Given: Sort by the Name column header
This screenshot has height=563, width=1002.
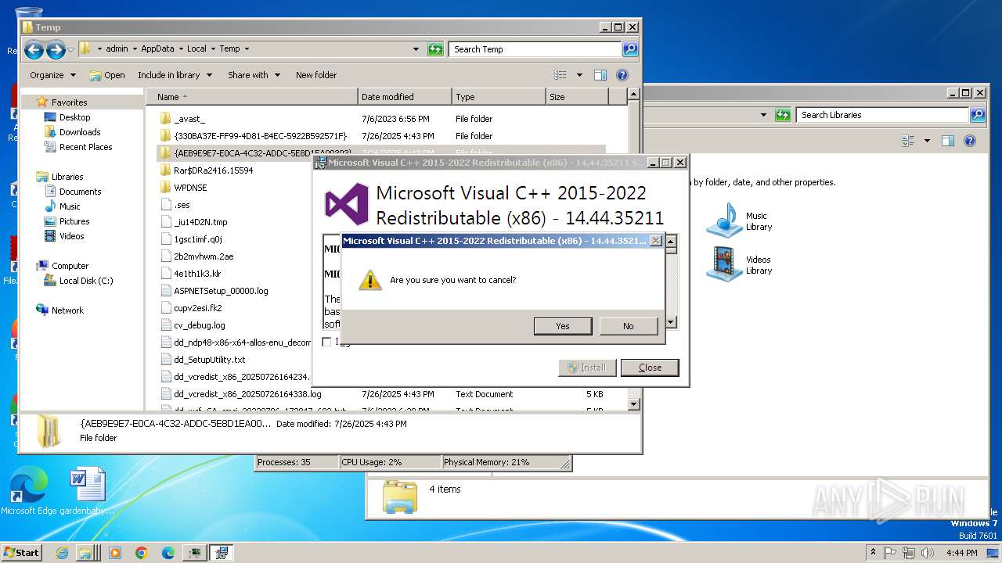Looking at the screenshot, I should click(252, 97).
